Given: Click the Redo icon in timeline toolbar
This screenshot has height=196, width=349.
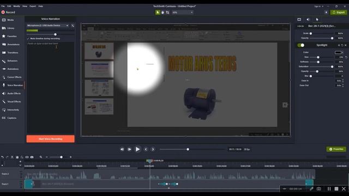Looking at the screenshot, I should click(7, 157).
